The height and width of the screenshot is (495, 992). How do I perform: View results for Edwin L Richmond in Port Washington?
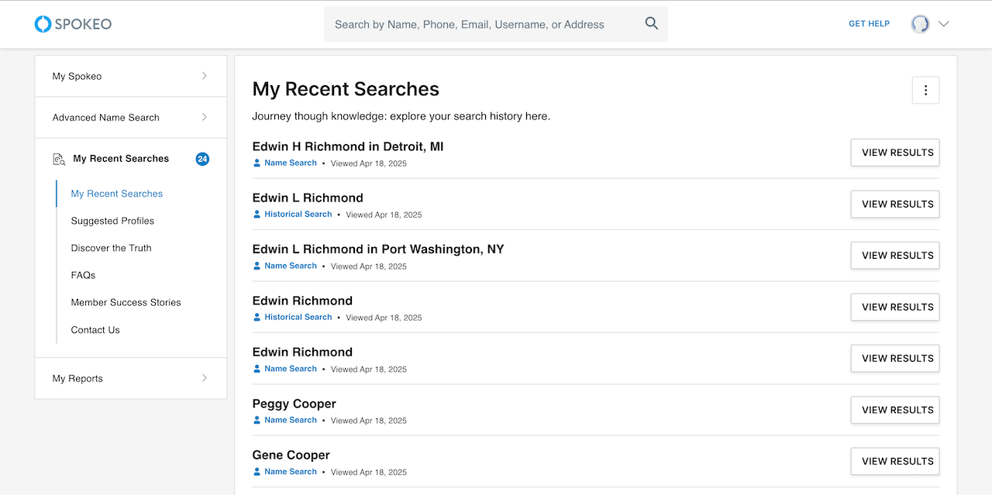pos(894,255)
